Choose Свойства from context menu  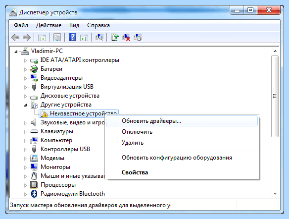182,172
